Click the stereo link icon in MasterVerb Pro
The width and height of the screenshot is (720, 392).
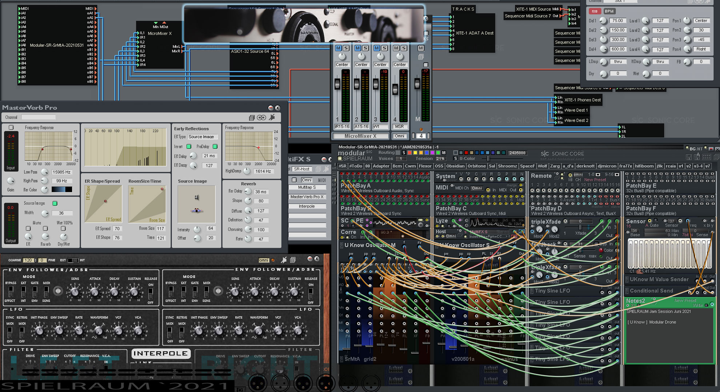pos(261,118)
